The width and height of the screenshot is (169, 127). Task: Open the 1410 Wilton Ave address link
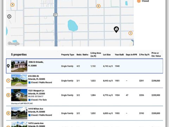click(x=36, y=109)
